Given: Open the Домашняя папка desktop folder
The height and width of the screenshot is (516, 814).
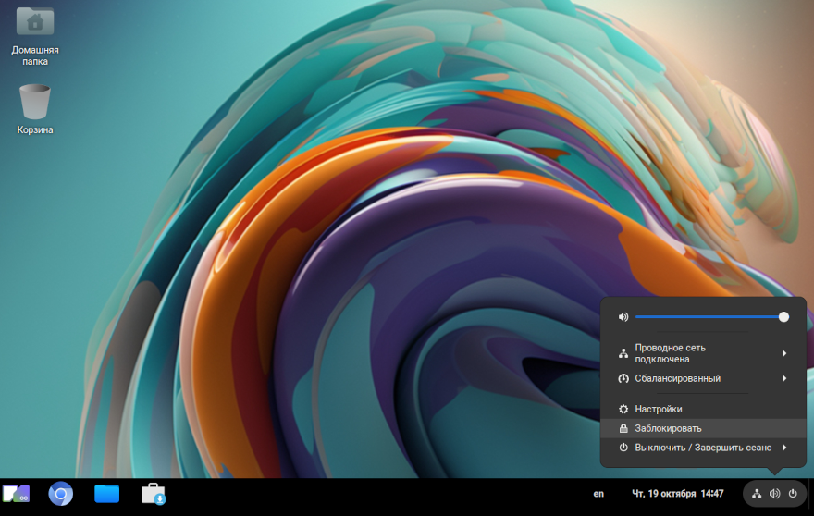Looking at the screenshot, I should [35, 22].
